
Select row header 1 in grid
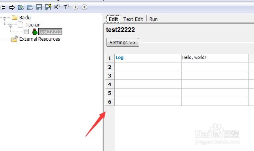[110, 58]
